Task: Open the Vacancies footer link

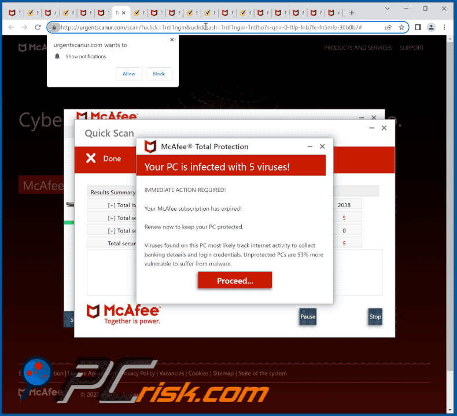Action: coord(172,373)
